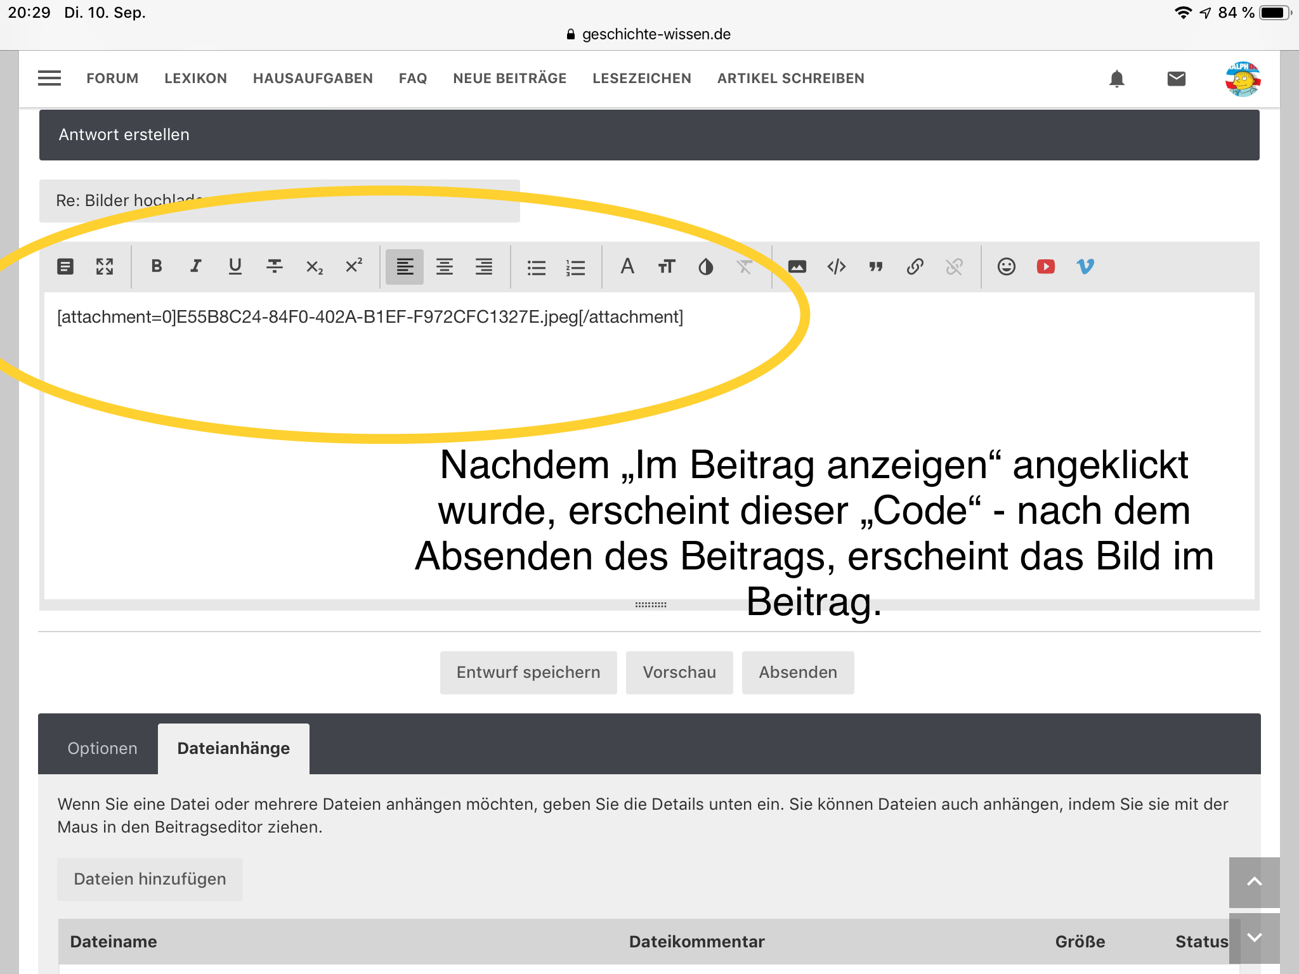Open the font color picker
Screen dimensions: 1299x974
(705, 266)
